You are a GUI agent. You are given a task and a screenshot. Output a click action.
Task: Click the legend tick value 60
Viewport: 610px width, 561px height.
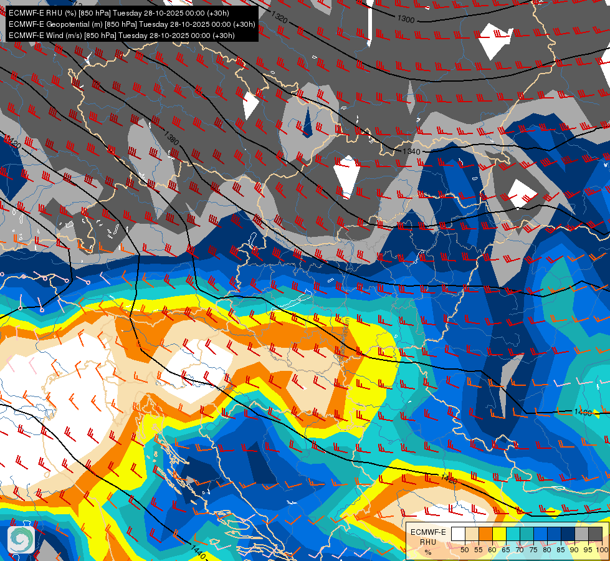[492, 550]
